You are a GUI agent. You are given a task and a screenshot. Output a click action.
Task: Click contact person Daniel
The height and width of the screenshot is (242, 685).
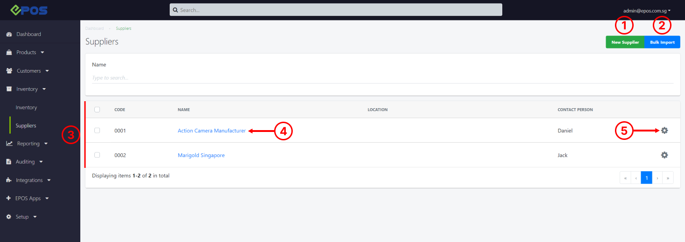[x=565, y=131]
